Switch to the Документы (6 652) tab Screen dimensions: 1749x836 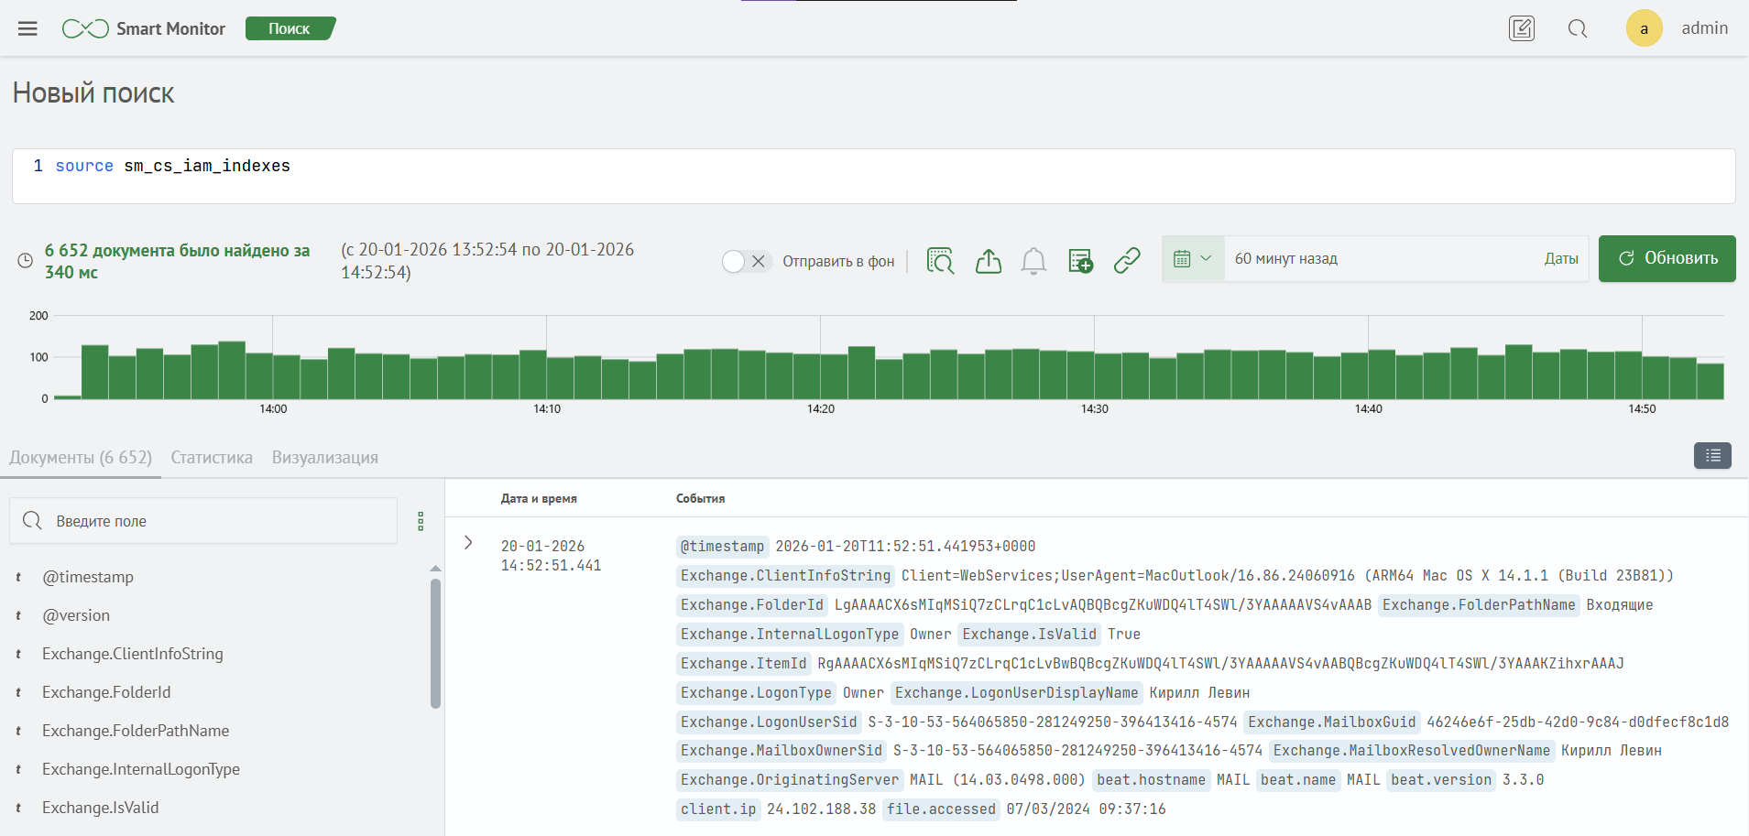tap(81, 457)
